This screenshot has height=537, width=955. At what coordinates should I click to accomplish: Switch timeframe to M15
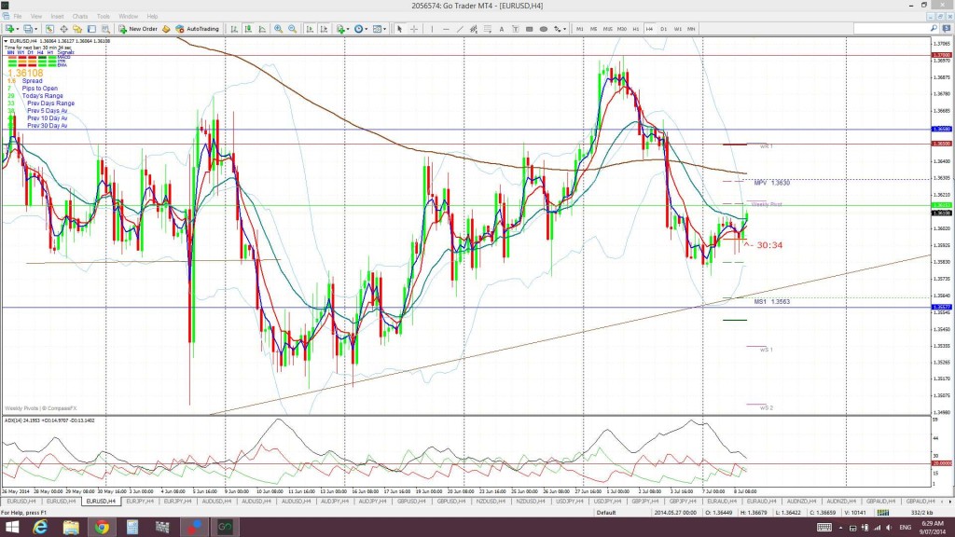point(608,29)
